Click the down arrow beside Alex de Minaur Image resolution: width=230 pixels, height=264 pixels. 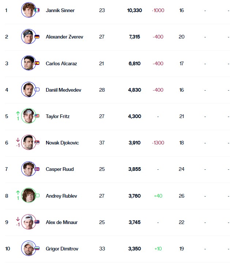(x=18, y=219)
